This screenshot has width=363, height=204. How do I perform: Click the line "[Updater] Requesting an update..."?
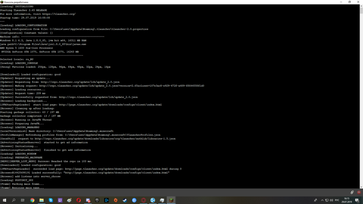pyautogui.click(x=25, y=78)
